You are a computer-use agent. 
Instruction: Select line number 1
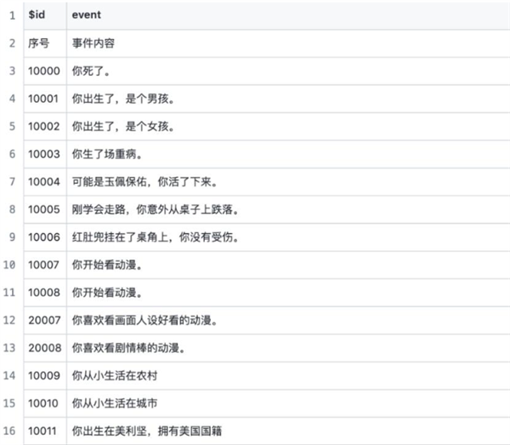click(x=10, y=15)
